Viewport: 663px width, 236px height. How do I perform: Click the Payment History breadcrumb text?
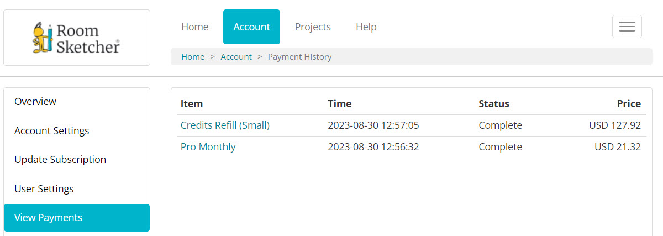click(x=299, y=57)
